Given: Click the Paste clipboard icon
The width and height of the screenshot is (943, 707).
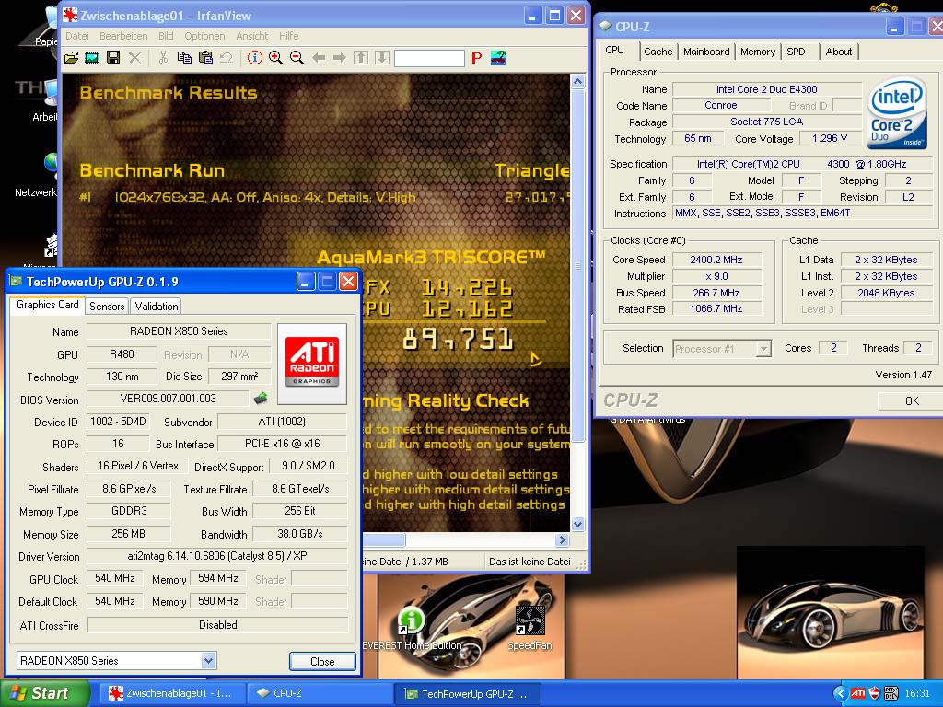Looking at the screenshot, I should pos(205,58).
